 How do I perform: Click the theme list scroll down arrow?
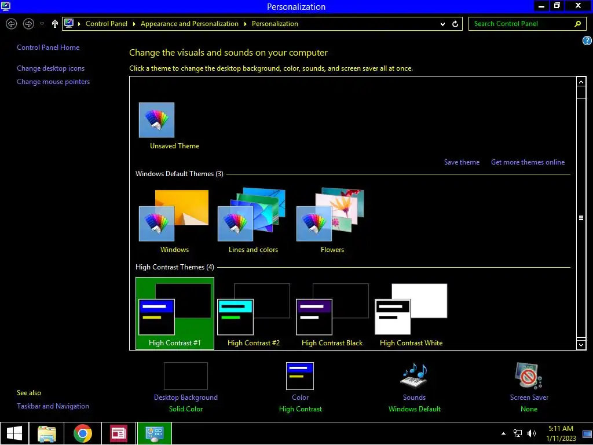click(581, 344)
